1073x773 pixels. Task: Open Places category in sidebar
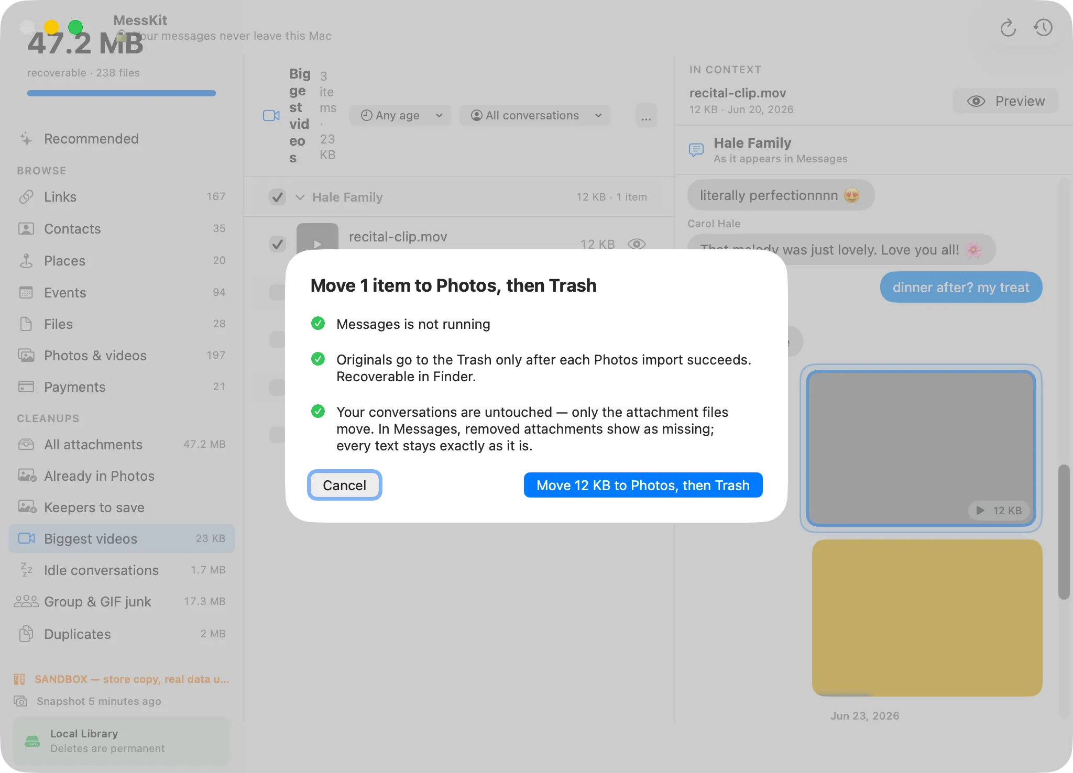(122, 261)
